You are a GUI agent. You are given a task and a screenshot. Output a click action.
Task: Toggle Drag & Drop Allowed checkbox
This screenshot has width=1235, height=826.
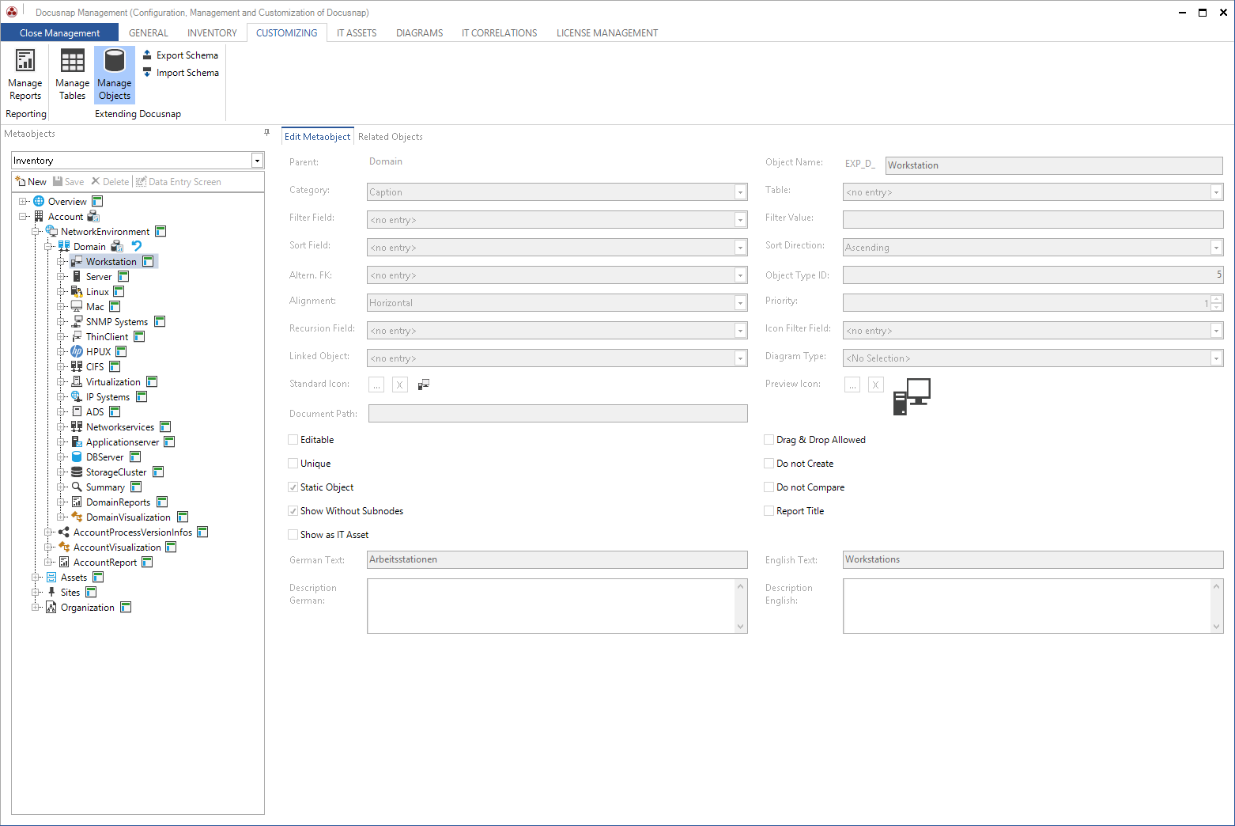769,440
